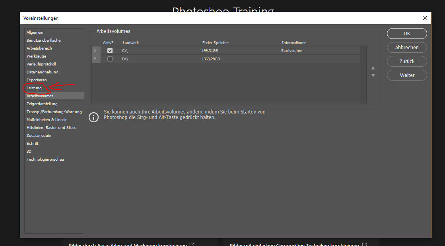Screen dimensions: 445x246
Task: Select Arbeitsvolumes in the sidebar
Action: click(54, 96)
